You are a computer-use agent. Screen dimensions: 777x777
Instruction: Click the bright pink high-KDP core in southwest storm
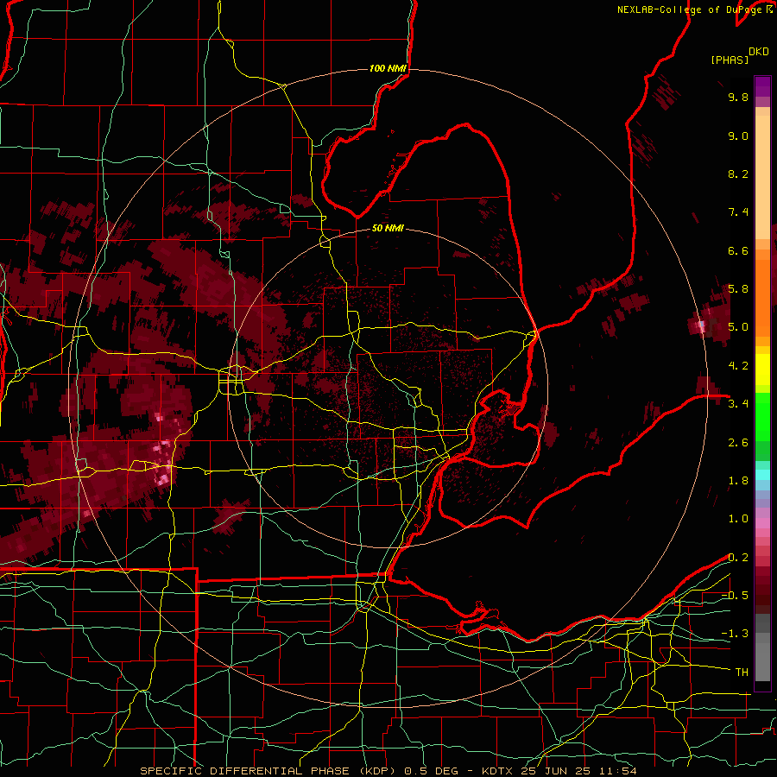click(x=162, y=478)
